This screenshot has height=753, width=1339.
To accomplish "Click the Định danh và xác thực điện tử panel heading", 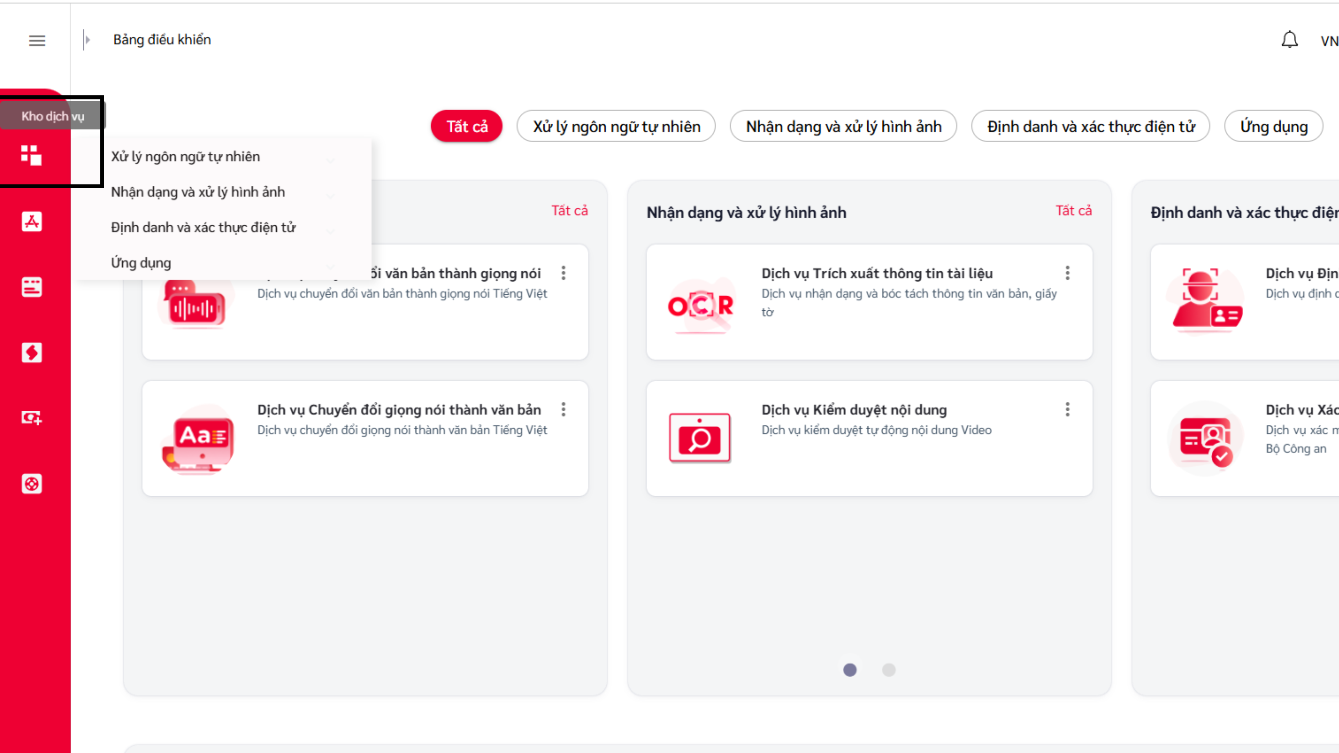I will click(x=1244, y=213).
